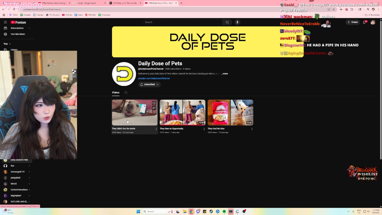The image size is (382, 215).
Task: Open YouTube account avatar menu
Action: coord(373,22)
